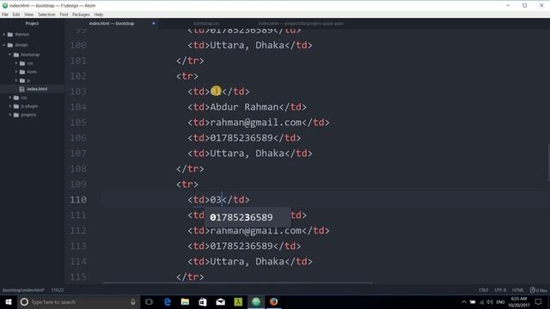The height and width of the screenshot is (309, 550).
Task: Open the Windows Start menu
Action: click(x=9, y=301)
